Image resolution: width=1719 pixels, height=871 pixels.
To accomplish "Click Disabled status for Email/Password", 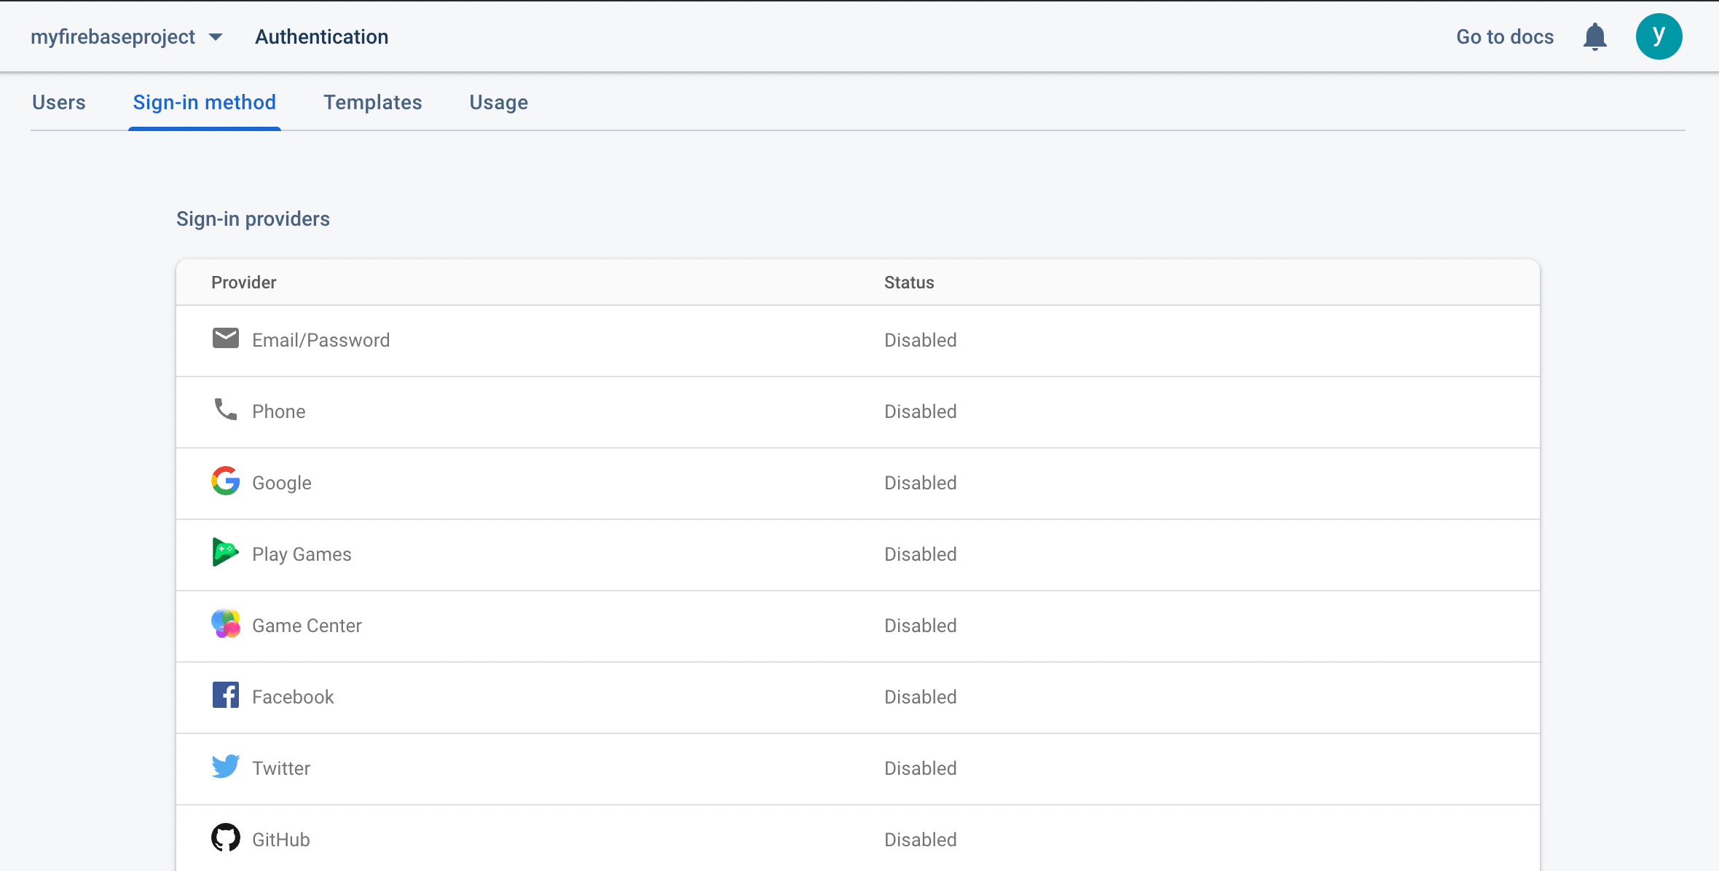I will coord(920,340).
